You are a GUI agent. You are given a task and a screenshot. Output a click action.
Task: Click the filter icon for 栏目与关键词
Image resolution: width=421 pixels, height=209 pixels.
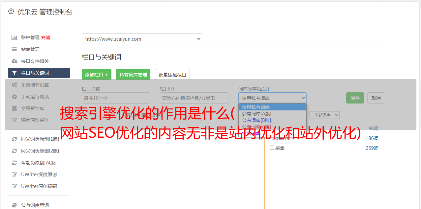pos(15,73)
